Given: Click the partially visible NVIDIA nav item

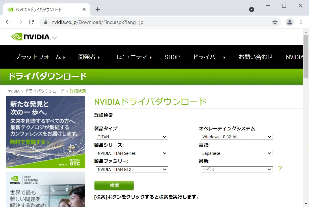Looking at the screenshot, I should point(295,57).
